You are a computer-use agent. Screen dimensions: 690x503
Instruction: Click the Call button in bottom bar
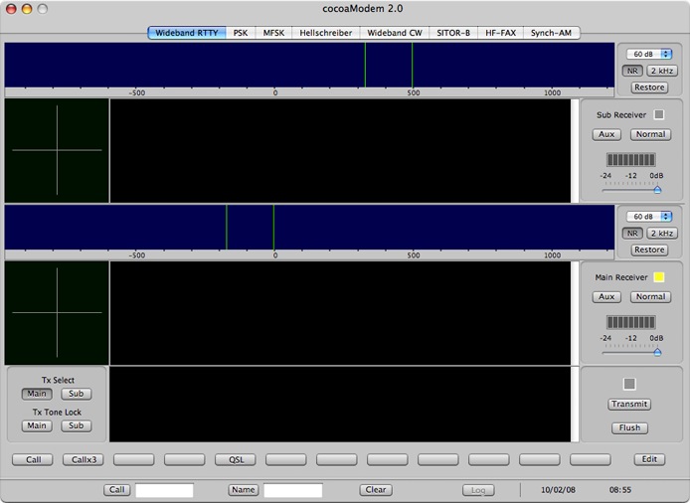pos(116,490)
